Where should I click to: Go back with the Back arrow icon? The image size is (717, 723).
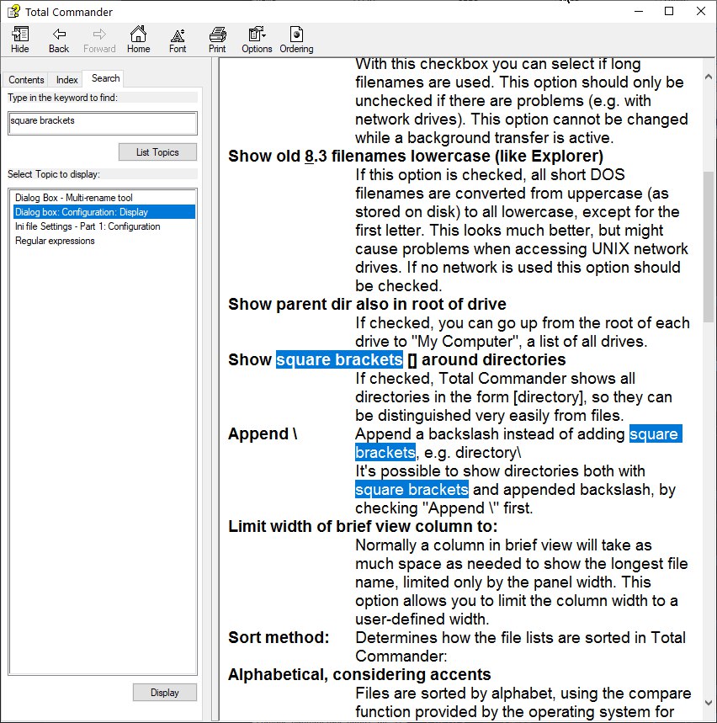(59, 40)
